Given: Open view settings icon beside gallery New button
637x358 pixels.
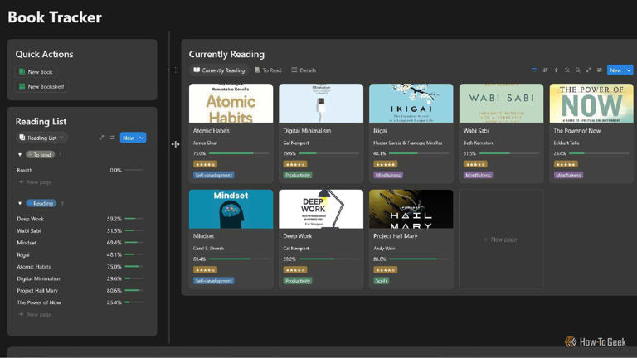Looking at the screenshot, I should [x=599, y=70].
